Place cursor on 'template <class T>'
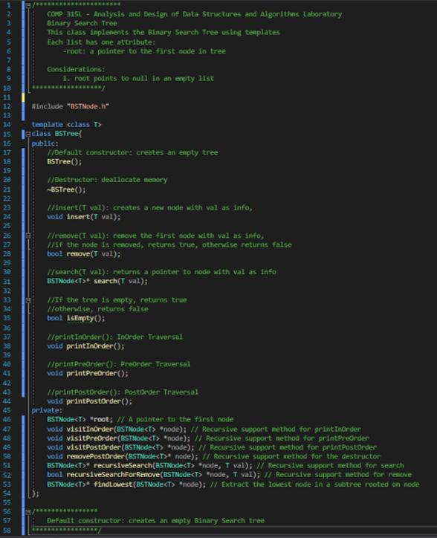 (x=66, y=125)
